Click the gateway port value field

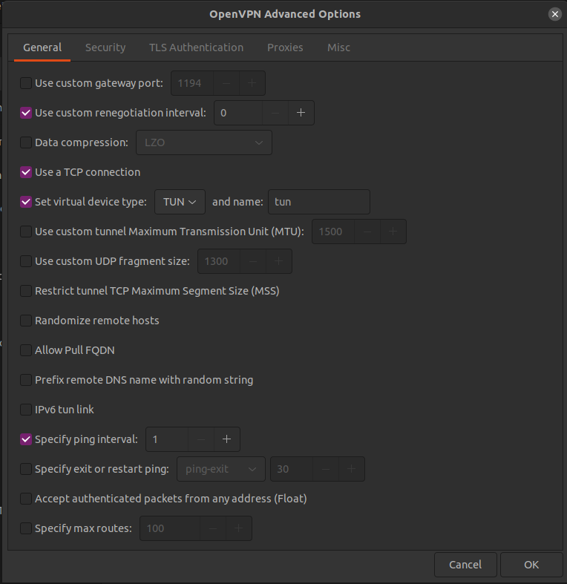tap(192, 83)
